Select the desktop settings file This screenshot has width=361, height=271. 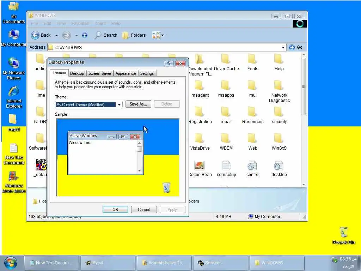[x=279, y=169]
